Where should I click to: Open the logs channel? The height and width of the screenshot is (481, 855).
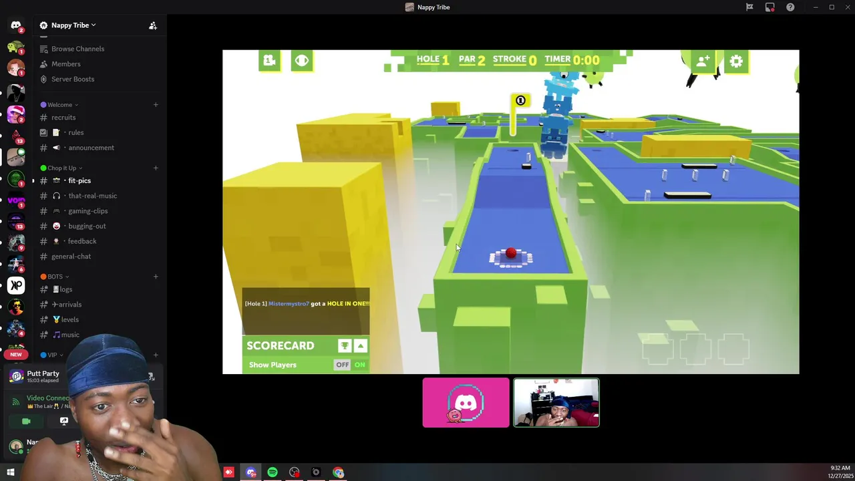coord(65,289)
